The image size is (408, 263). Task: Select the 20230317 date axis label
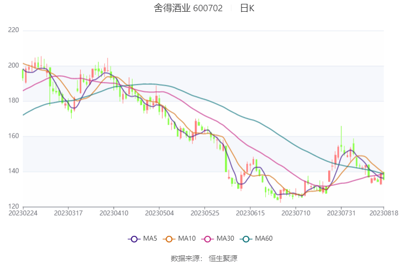tap(68, 213)
